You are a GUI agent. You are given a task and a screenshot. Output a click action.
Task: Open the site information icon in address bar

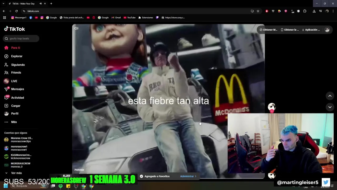pyautogui.click(x=24, y=11)
